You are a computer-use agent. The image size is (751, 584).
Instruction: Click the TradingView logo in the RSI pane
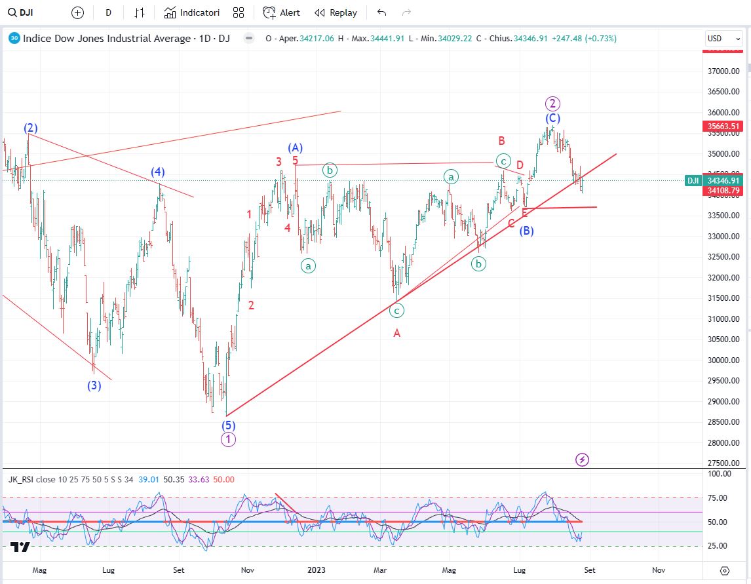(x=20, y=547)
